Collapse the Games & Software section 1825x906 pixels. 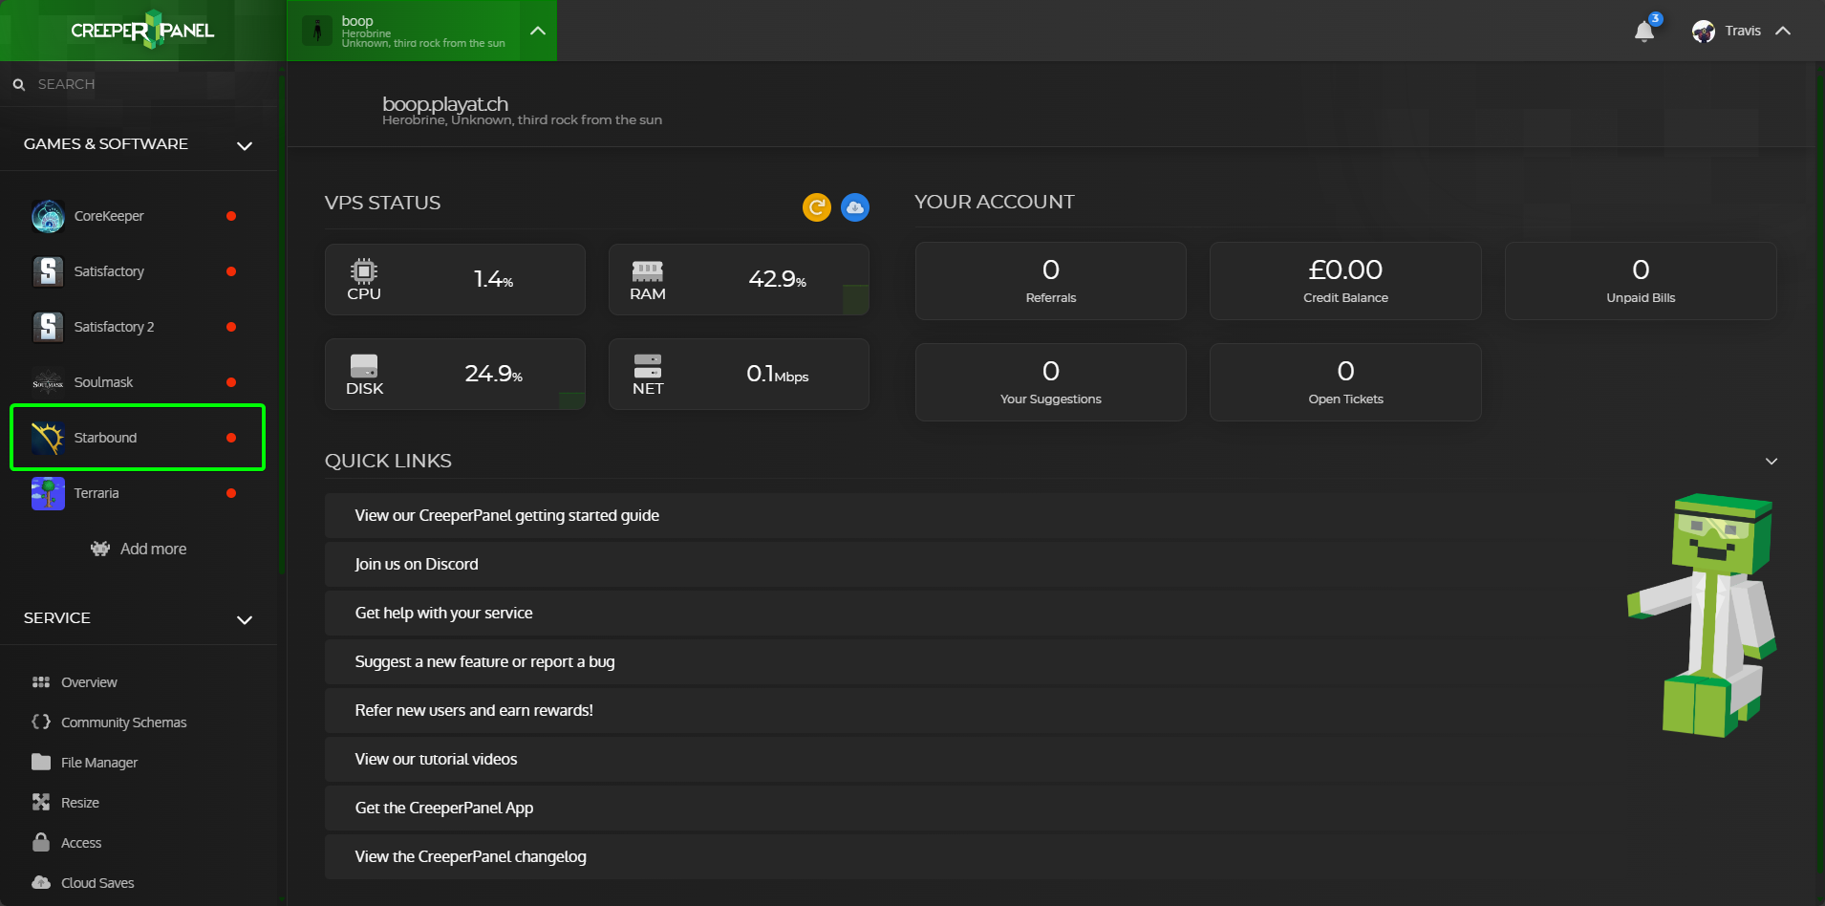point(245,145)
